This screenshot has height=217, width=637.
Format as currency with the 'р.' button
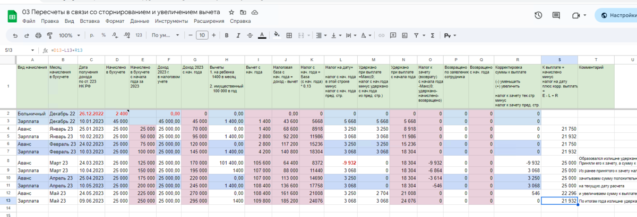click(92, 35)
